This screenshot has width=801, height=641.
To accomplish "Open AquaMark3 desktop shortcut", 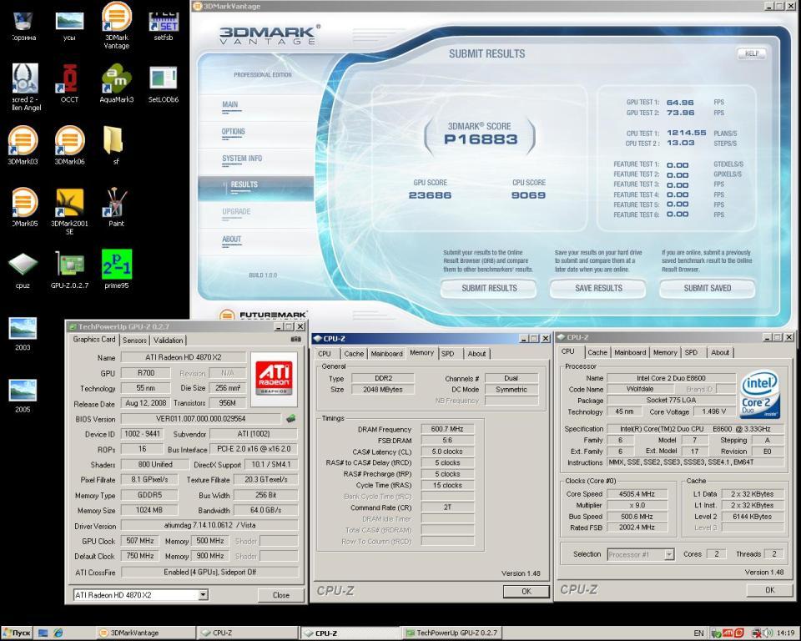I will pyautogui.click(x=117, y=82).
